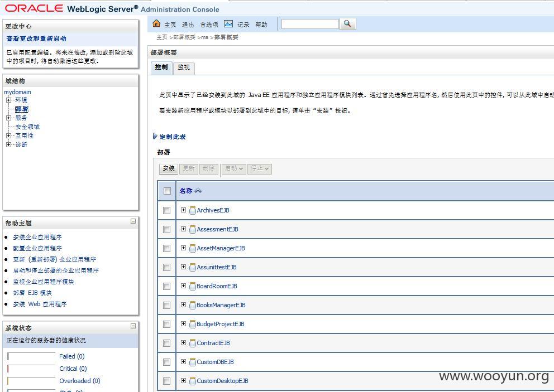Tick the select-all checkbox in table header
The image size is (554, 392).
click(167, 191)
